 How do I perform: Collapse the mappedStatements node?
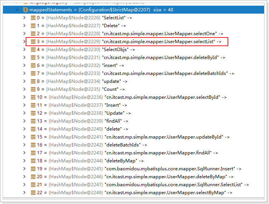[x=16, y=9]
